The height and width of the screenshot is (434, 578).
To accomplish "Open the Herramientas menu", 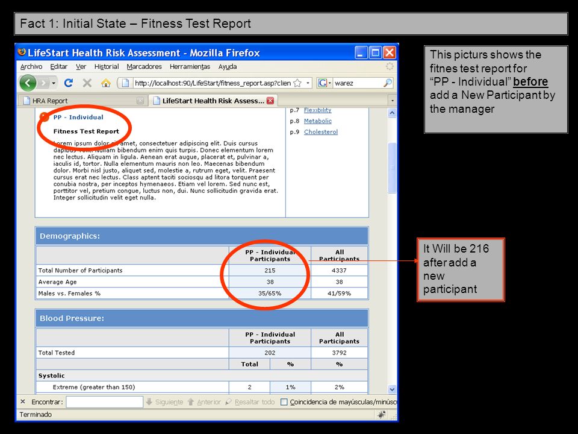I will point(190,66).
